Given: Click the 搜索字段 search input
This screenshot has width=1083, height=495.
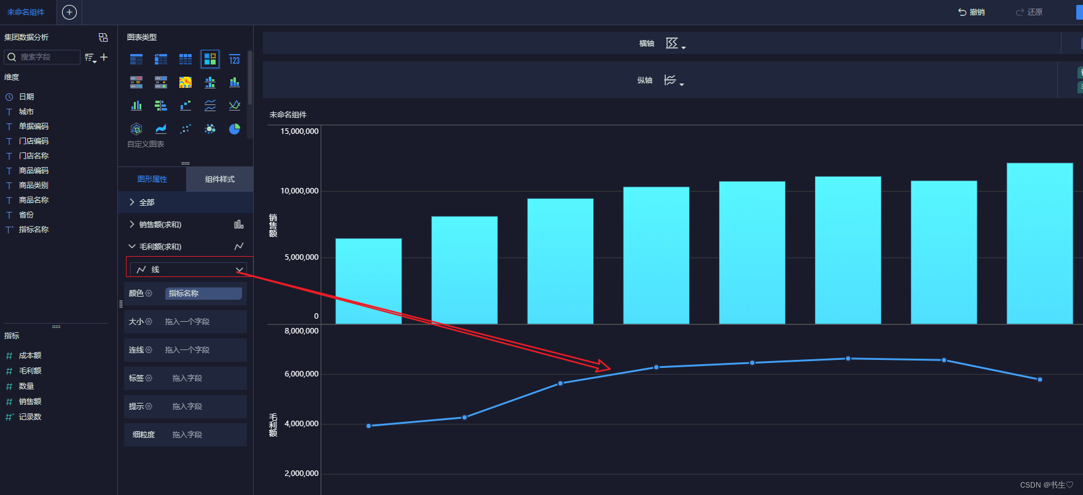Looking at the screenshot, I should 42,57.
